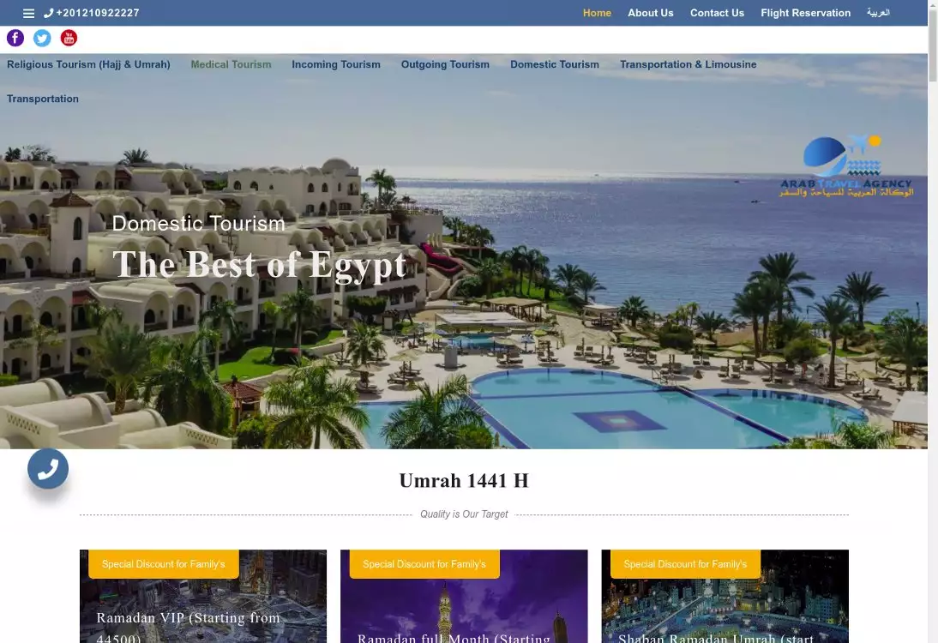Open the hamburger menu icon
Screen dimensions: 938x643
[29, 14]
